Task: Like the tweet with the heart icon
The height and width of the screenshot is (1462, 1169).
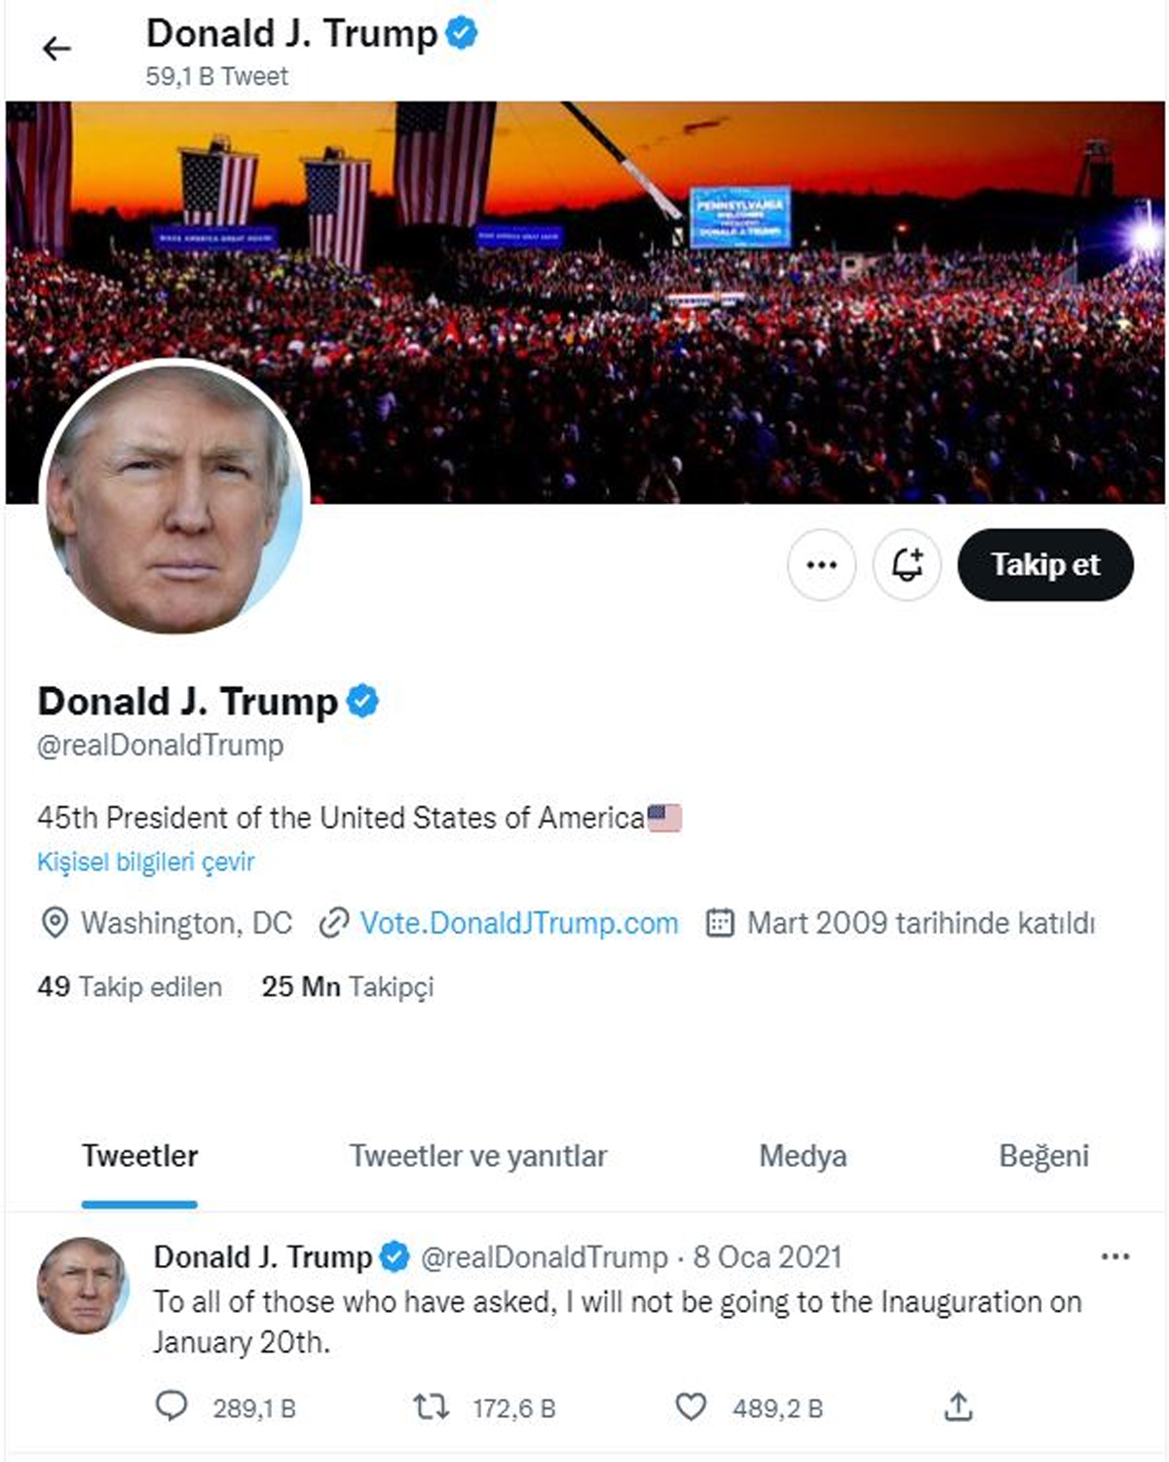Action: coord(691,1406)
